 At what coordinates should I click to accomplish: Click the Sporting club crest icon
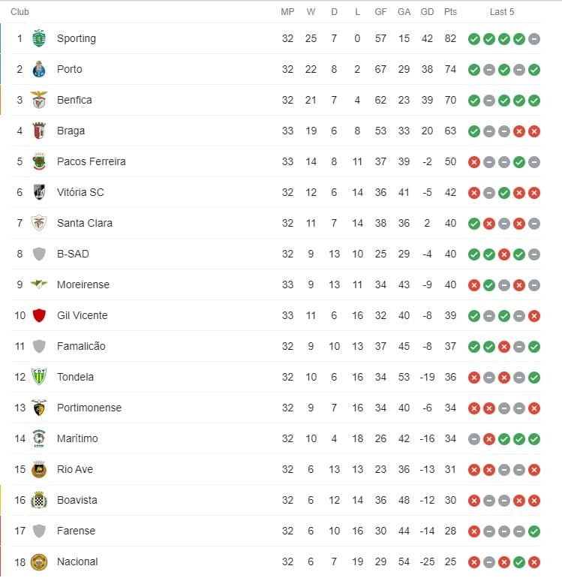click(39, 38)
